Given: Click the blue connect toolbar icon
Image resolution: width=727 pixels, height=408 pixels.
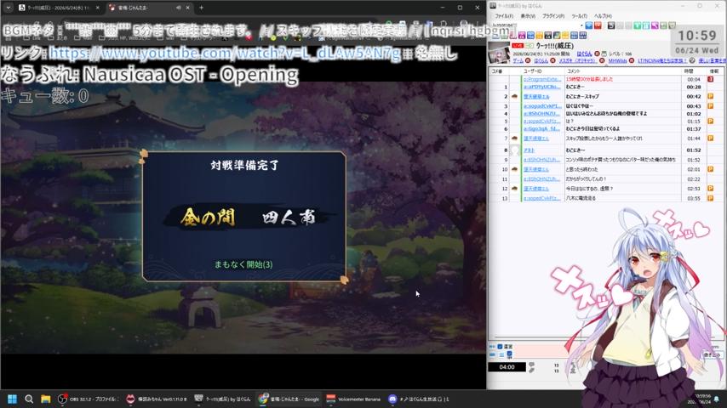Looking at the screenshot, I should [x=589, y=25].
